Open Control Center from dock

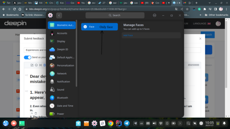(94, 123)
